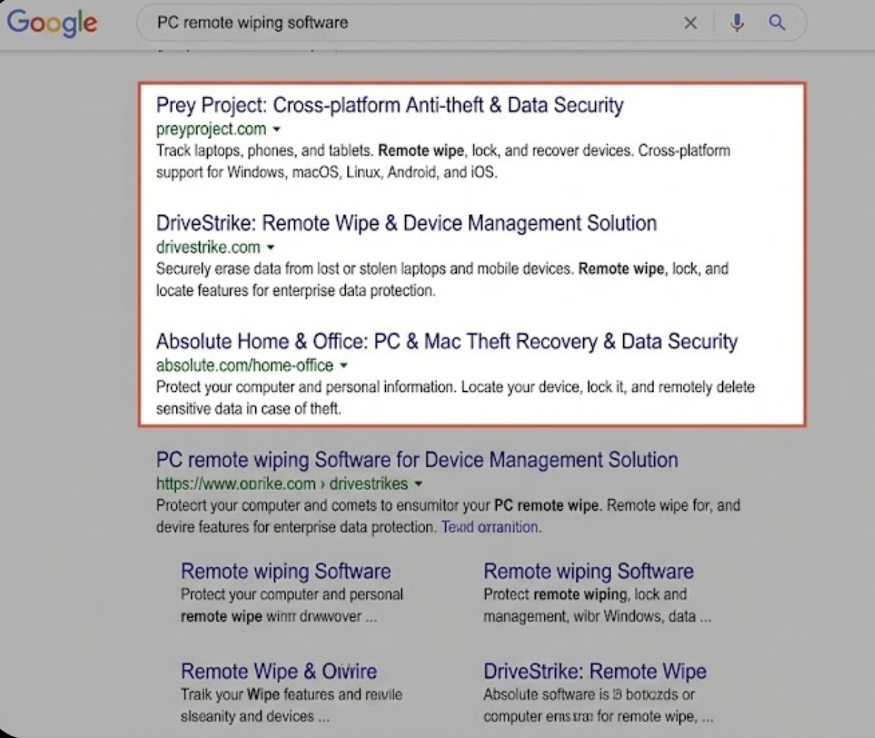
Task: Expand dropdown arrow beside absolute.com/home-office
Action: point(344,365)
